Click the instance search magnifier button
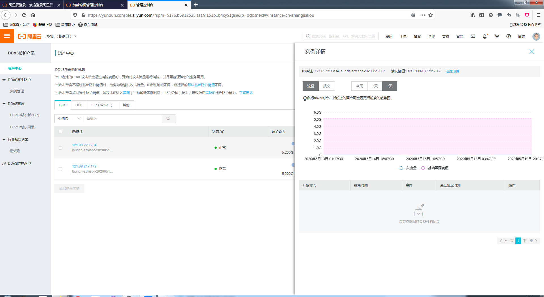This screenshot has height=297, width=544. point(168,119)
